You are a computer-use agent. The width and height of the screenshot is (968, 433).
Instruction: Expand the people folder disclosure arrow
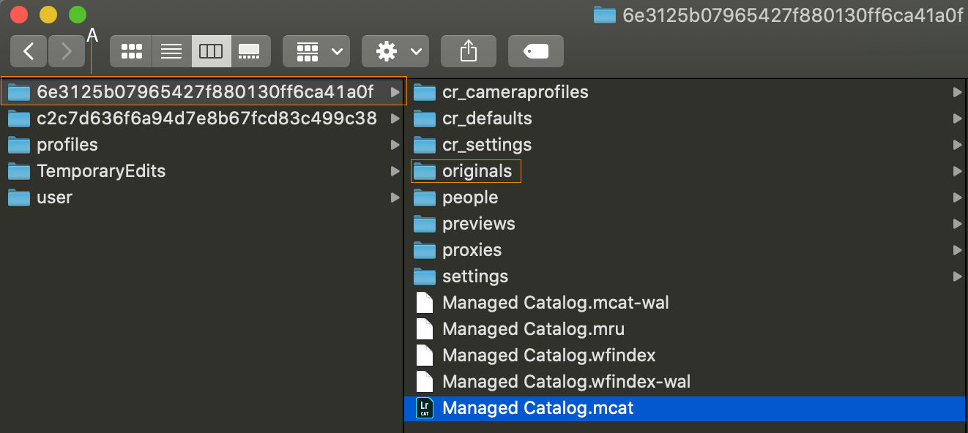coord(958,197)
